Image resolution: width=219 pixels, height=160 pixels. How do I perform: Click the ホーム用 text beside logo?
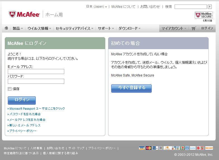pyautogui.click(x=54, y=15)
